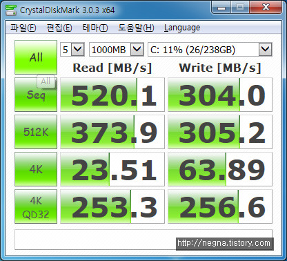This screenshot has height=261, width=287.
Task: Start the 4K benchmark test
Action: [36, 169]
